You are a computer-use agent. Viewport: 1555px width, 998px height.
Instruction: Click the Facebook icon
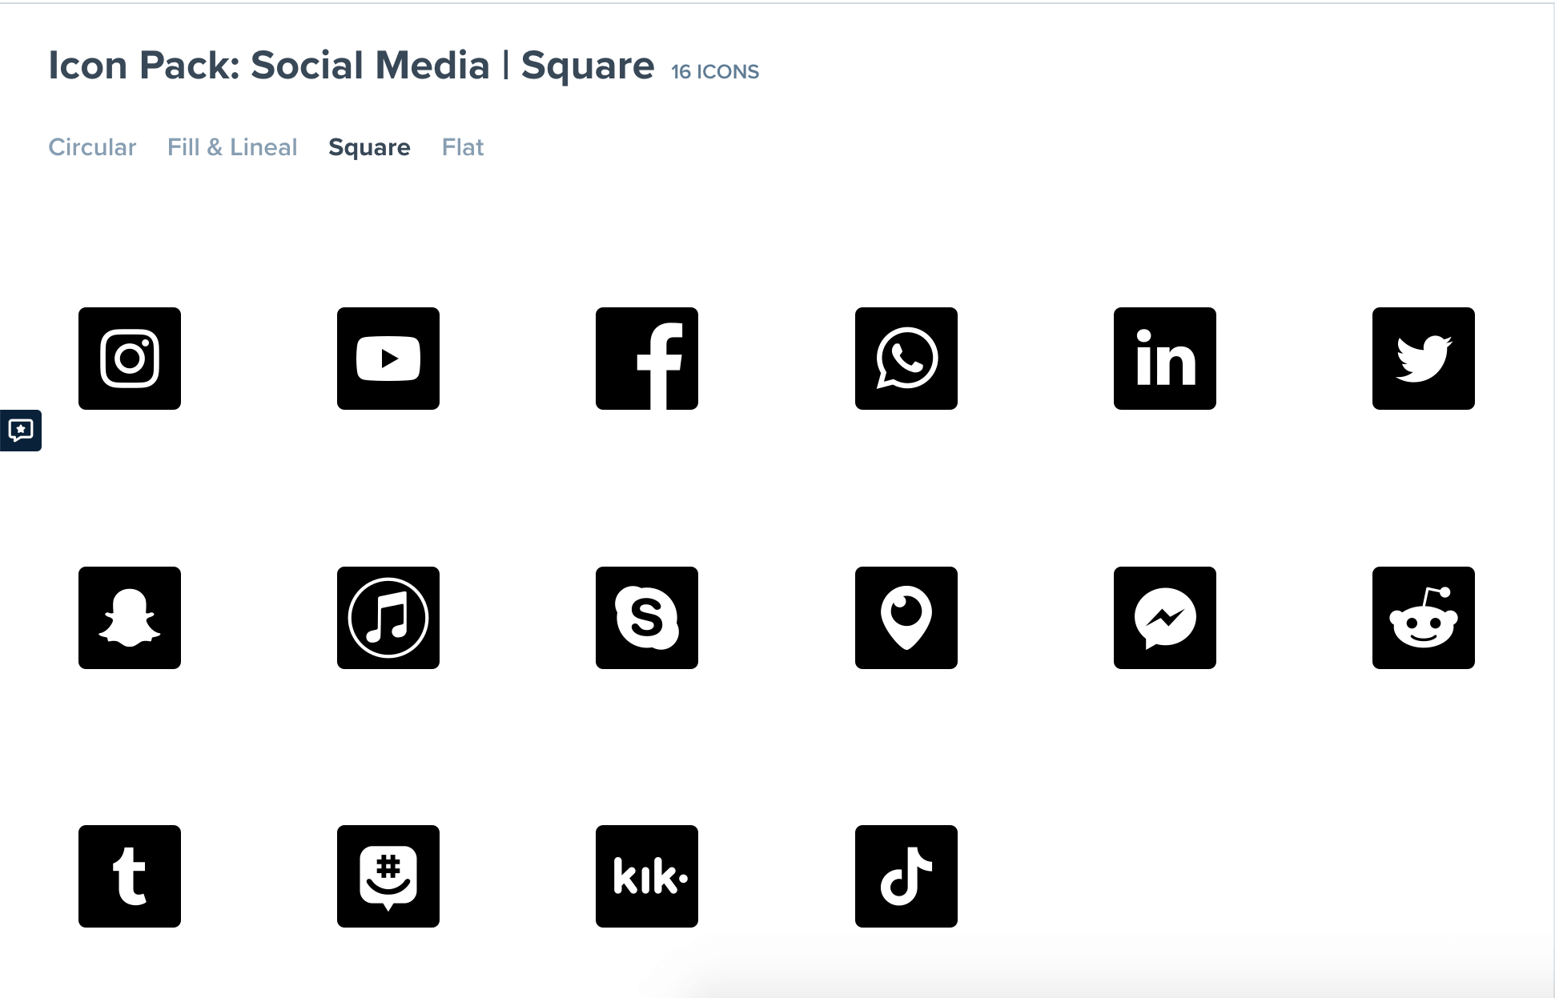[647, 359]
